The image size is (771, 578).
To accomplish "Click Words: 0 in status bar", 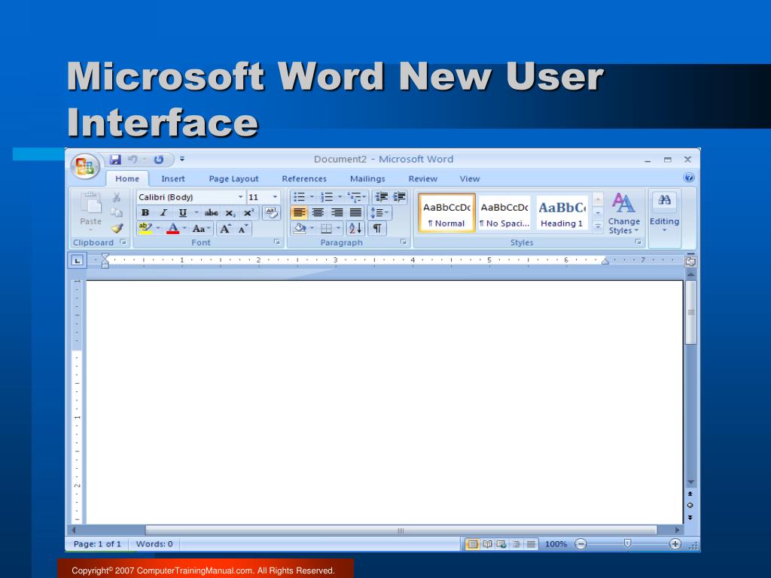I will coord(154,544).
